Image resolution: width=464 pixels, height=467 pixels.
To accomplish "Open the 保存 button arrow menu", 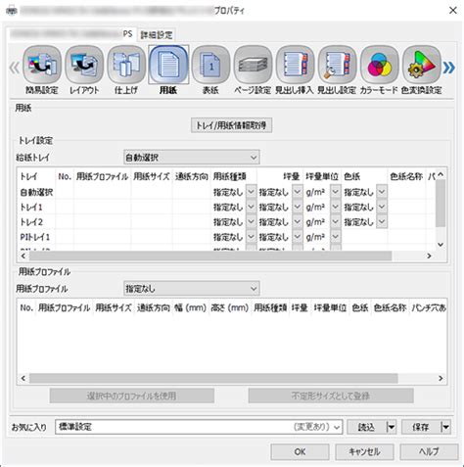I will click(x=445, y=427).
